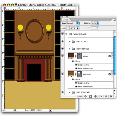Click the lock position move icon
The height and width of the screenshot is (119, 117).
pyautogui.click(x=74, y=28)
